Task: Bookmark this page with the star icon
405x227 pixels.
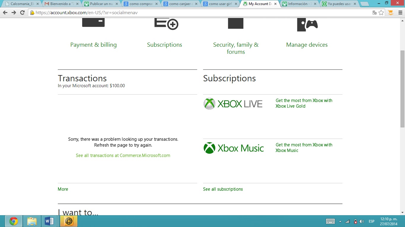Action: point(381,13)
